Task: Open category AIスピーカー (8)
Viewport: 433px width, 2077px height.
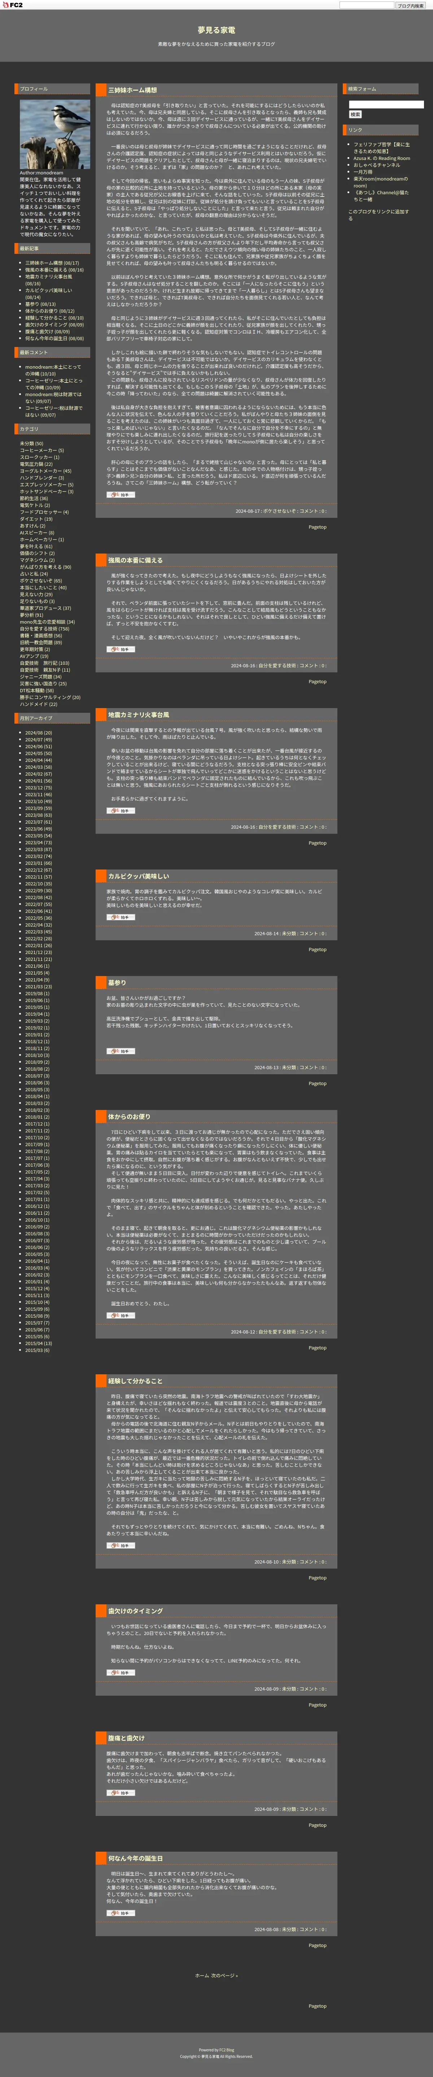Action: point(37,533)
